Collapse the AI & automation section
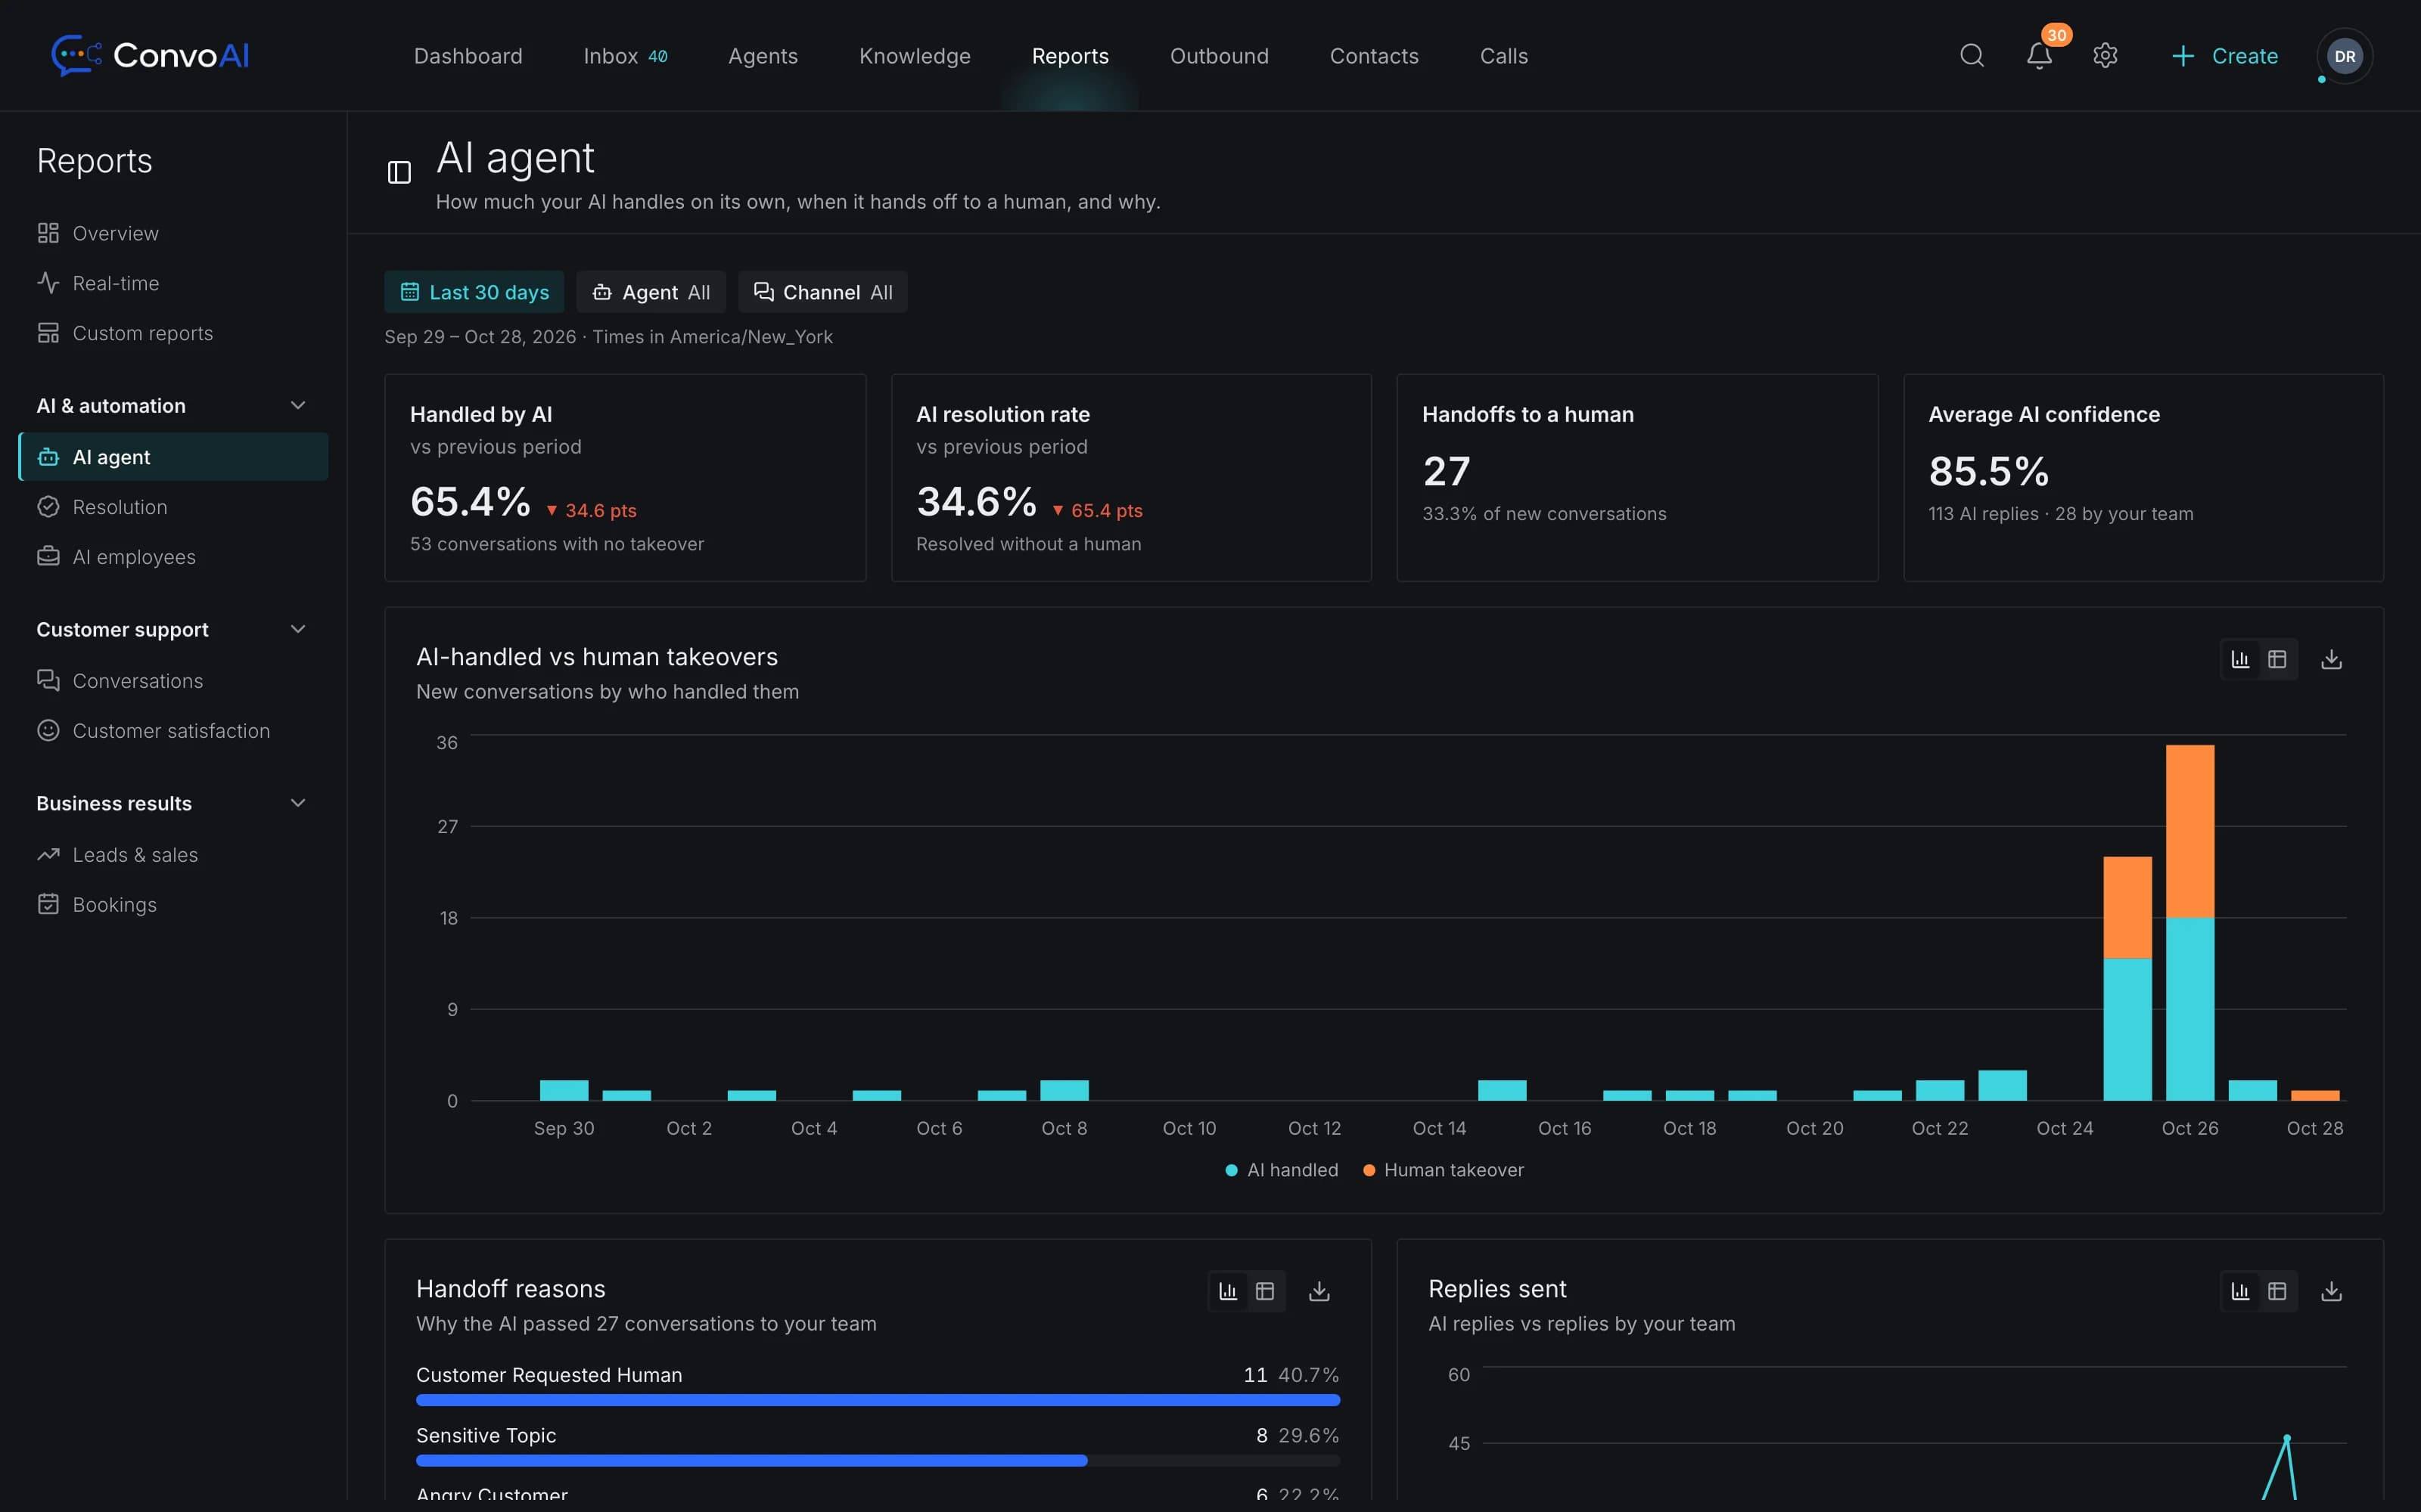Viewport: 2421px width, 1512px height. (172, 405)
